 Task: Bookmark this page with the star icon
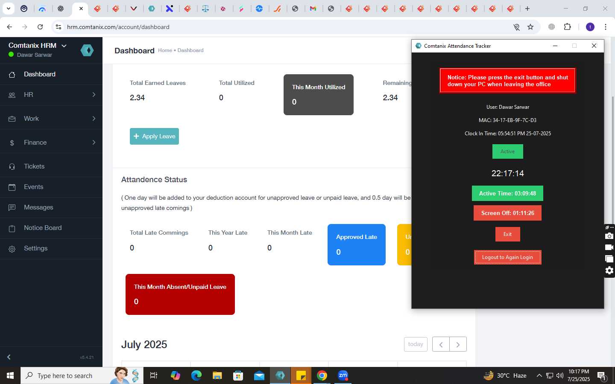[530, 27]
